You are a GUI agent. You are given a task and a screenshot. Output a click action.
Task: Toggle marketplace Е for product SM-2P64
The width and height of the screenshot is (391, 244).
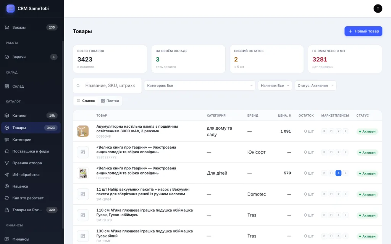tap(345, 194)
